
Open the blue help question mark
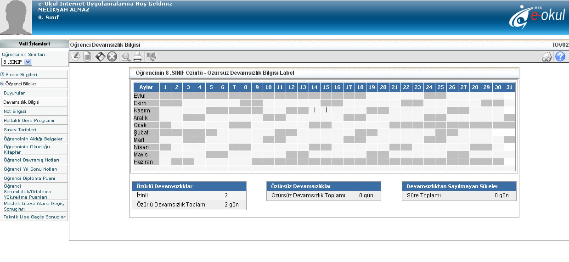pyautogui.click(x=560, y=56)
